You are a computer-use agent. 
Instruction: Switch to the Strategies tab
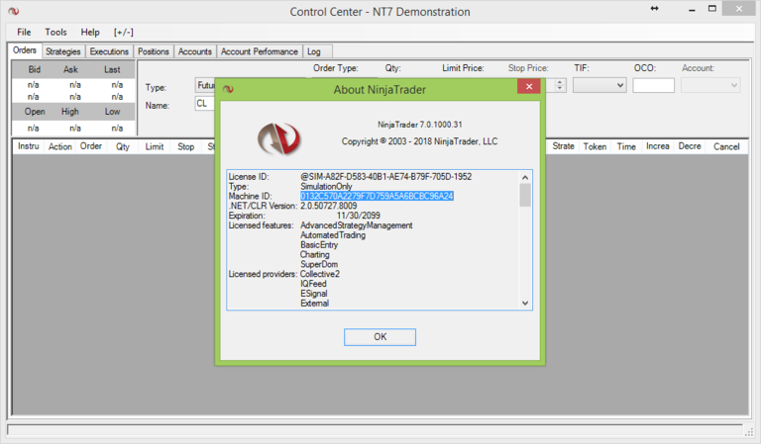[63, 51]
